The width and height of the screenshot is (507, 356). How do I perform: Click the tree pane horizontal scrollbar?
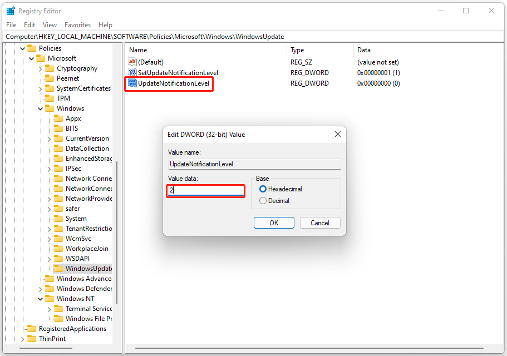coord(46,348)
